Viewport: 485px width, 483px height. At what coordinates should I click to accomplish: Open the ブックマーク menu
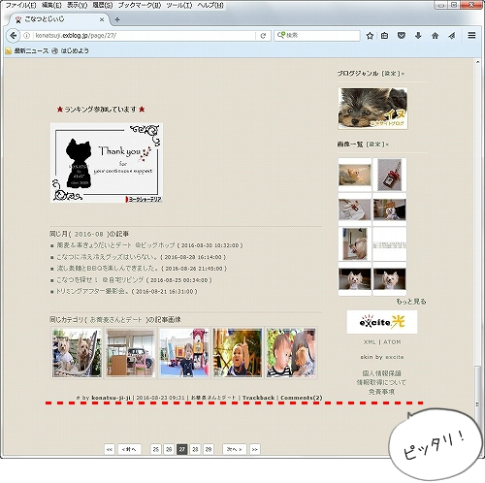pos(140,5)
